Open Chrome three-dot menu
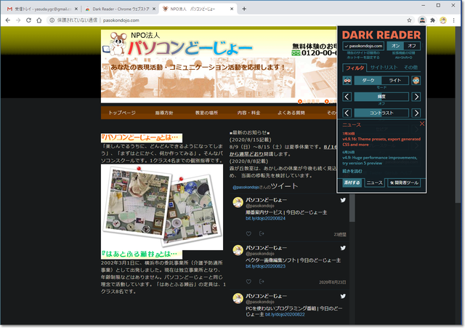The height and width of the screenshot is (328, 465). tap(453, 20)
